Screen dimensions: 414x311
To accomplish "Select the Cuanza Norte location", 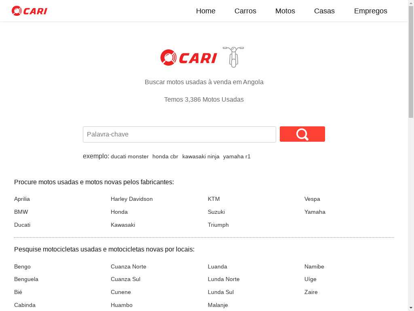I will tap(128, 266).
